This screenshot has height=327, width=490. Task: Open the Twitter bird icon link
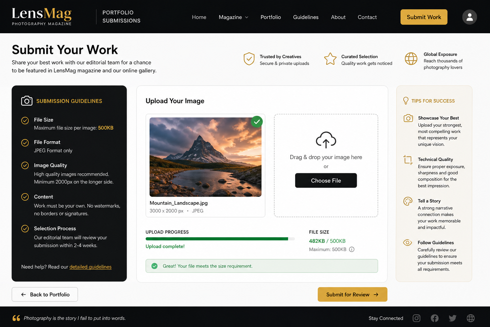tap(452, 318)
